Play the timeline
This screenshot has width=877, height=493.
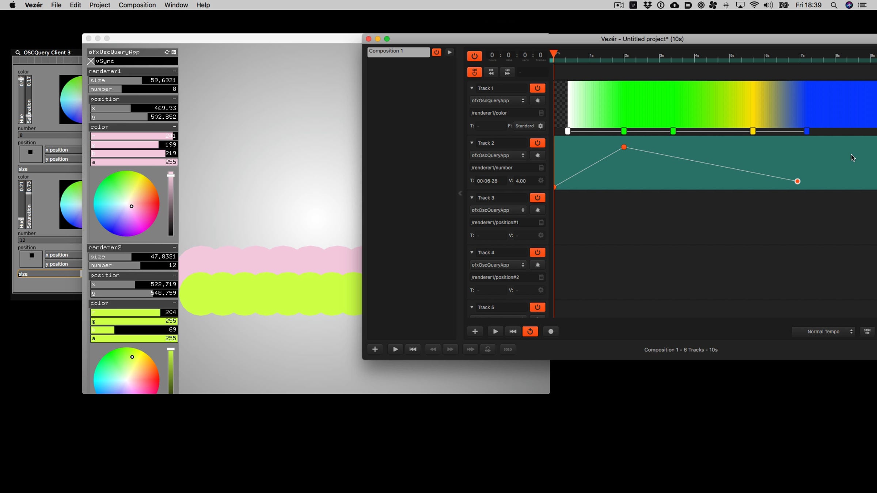pyautogui.click(x=496, y=331)
